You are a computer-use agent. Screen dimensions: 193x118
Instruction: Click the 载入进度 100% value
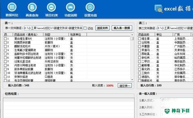tap(110, 86)
